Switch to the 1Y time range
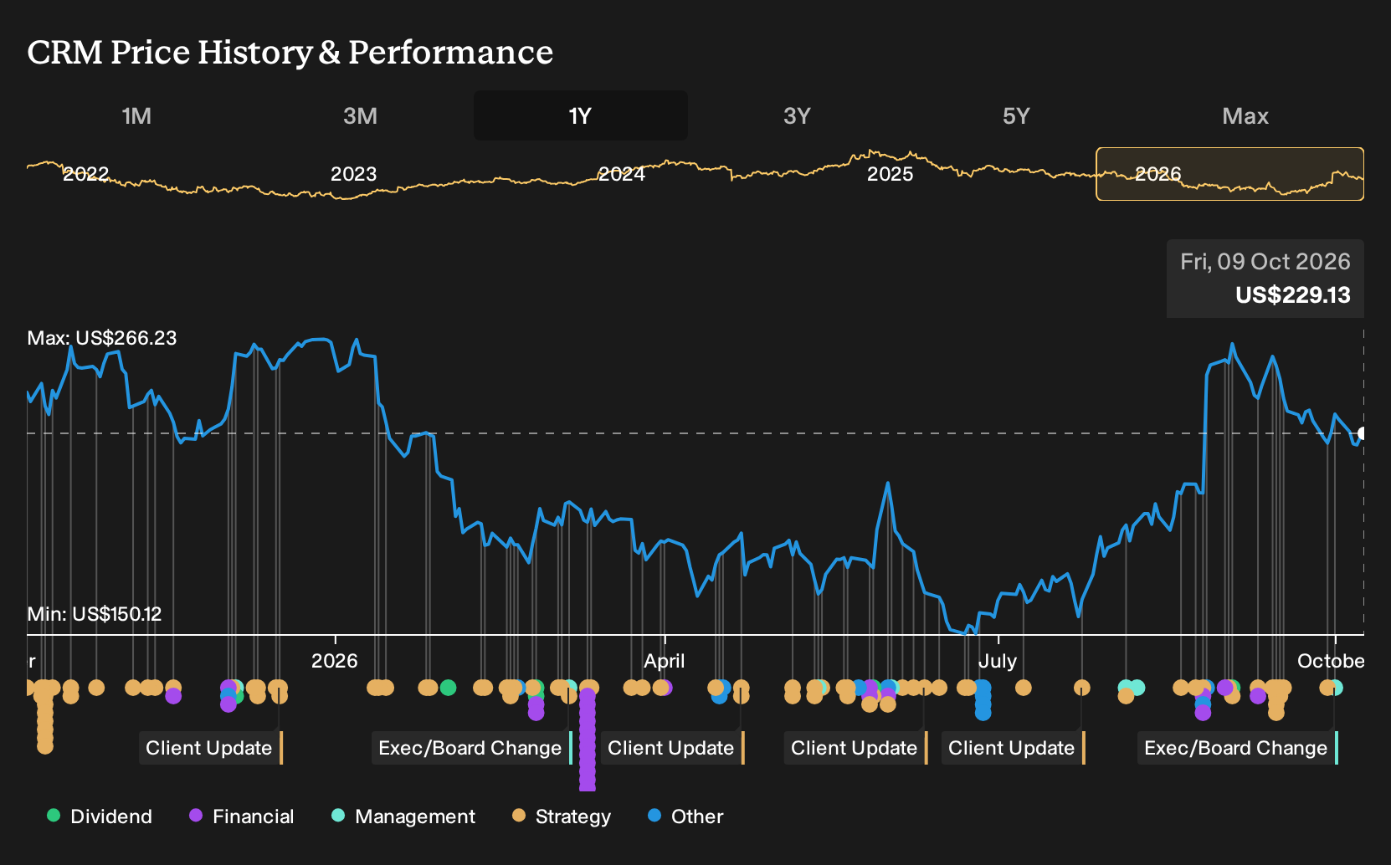 581,115
